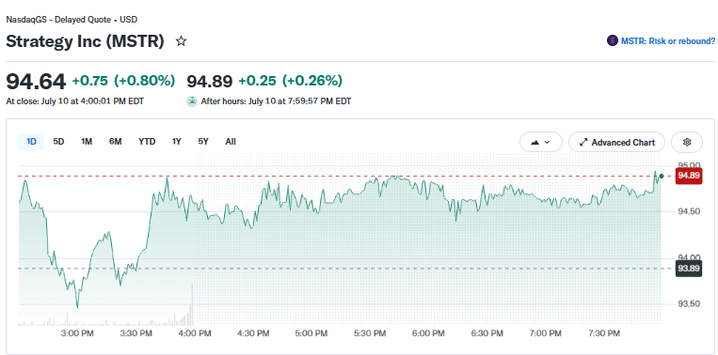Click the expand arrows icon on Advanced Chart
This screenshot has height=355, width=718.
tap(582, 143)
